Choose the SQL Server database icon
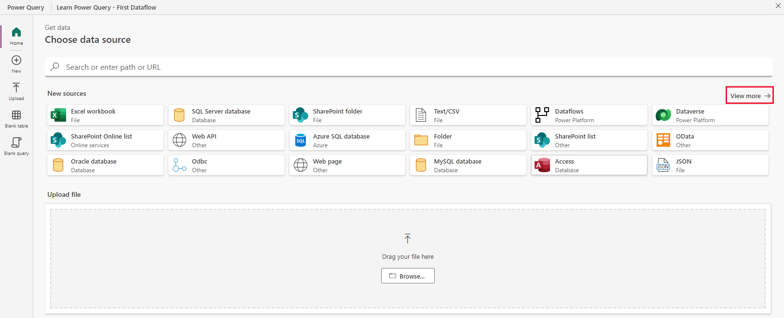The image size is (784, 318). pos(179,115)
